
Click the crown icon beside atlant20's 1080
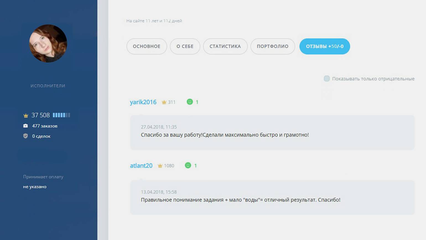pyautogui.click(x=160, y=166)
